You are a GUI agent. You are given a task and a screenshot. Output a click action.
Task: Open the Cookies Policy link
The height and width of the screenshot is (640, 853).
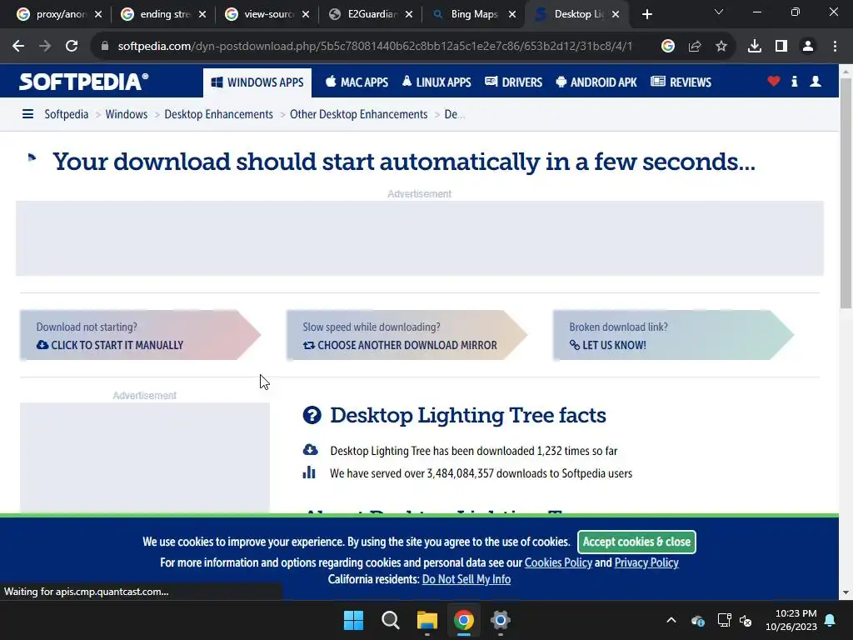click(558, 562)
